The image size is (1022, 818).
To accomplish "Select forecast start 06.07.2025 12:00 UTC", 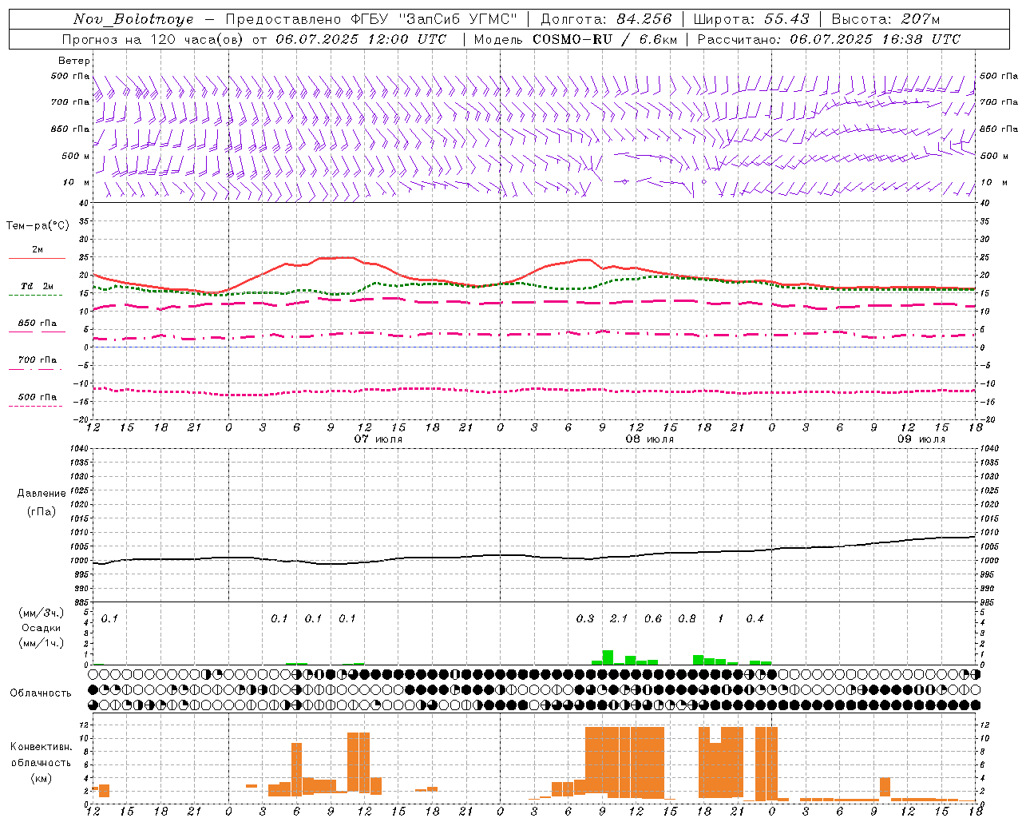I will pyautogui.click(x=361, y=39).
